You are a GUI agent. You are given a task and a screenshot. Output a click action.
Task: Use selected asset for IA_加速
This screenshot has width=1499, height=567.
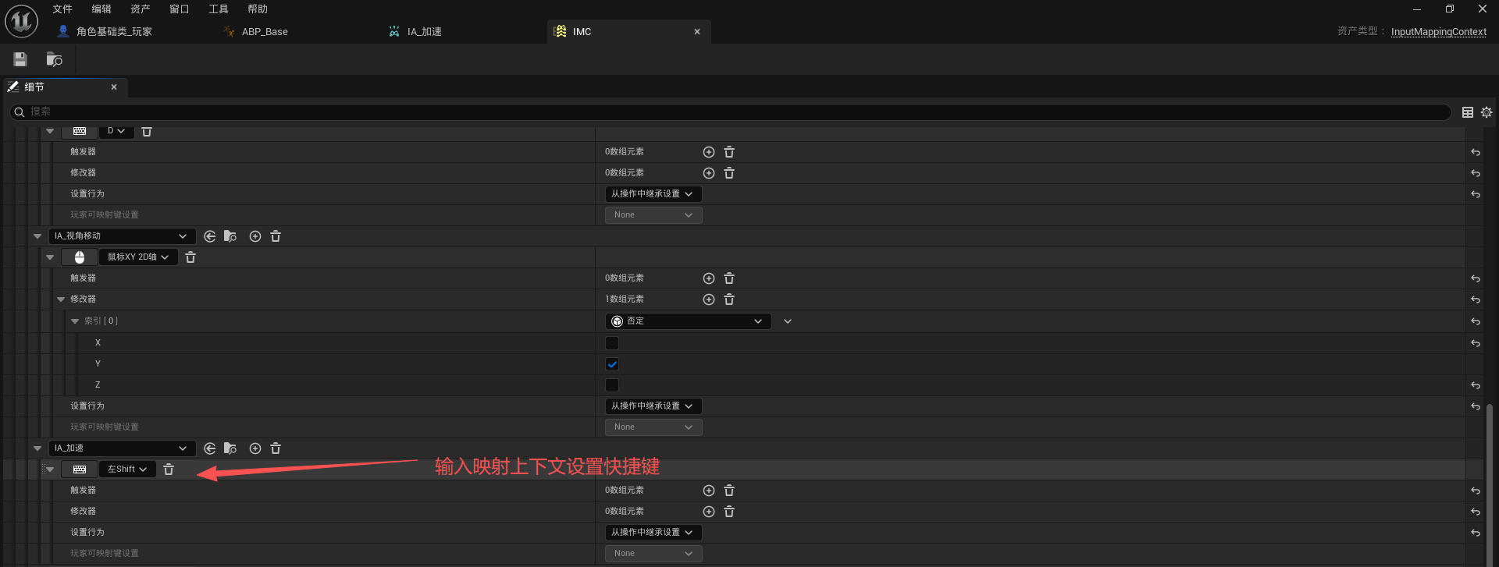[x=210, y=448]
